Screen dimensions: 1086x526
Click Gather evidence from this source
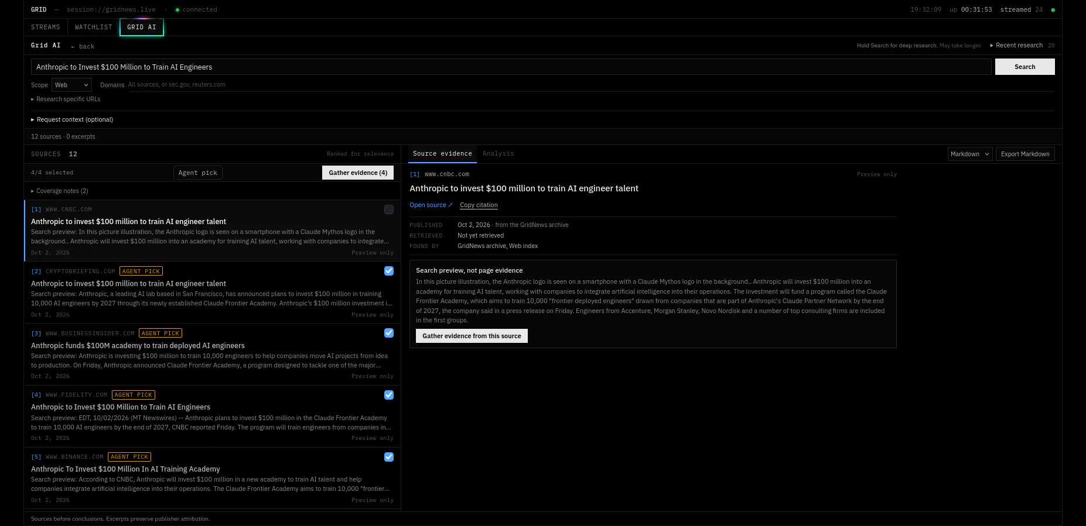tap(472, 336)
